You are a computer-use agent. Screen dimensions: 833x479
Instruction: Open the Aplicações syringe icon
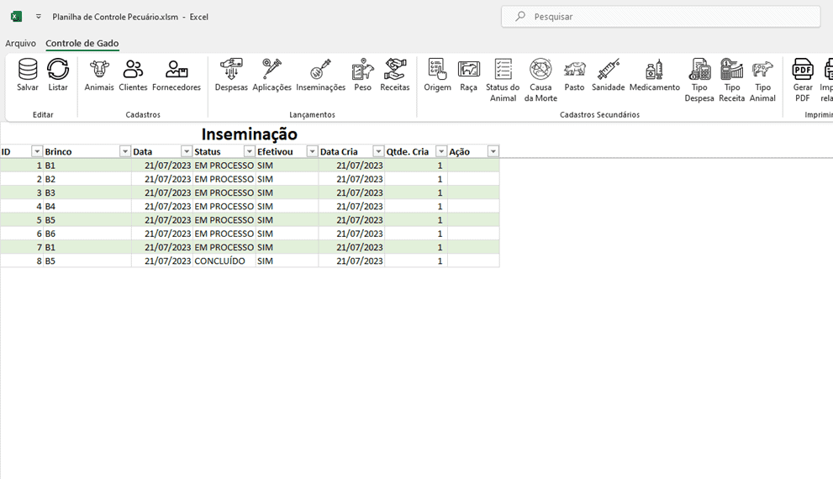coord(272,70)
